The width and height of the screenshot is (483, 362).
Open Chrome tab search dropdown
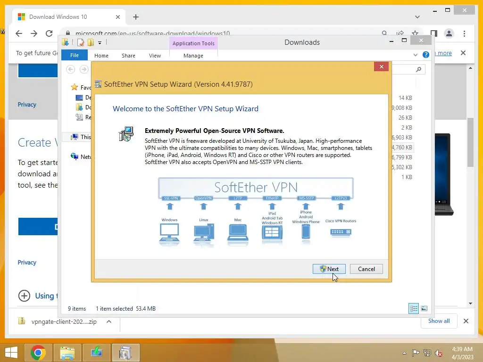[x=417, y=17]
